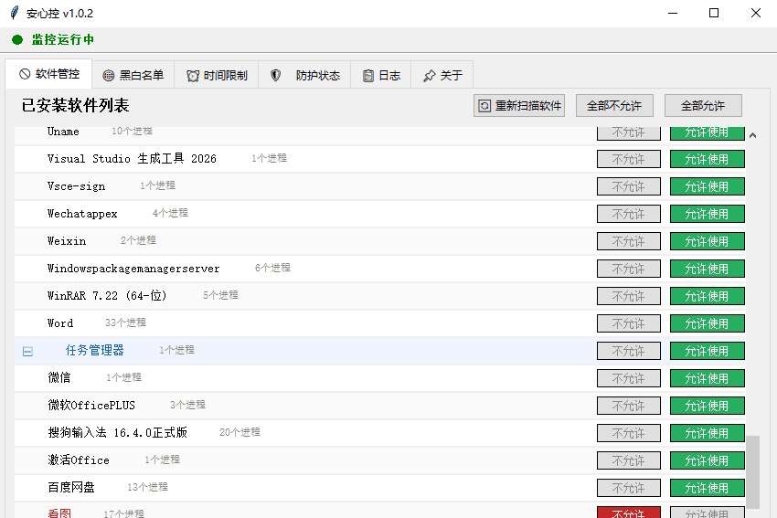This screenshot has height=518, width=777.
Task: Set Windowspackagemanagerserver to 不允许
Action: [628, 269]
